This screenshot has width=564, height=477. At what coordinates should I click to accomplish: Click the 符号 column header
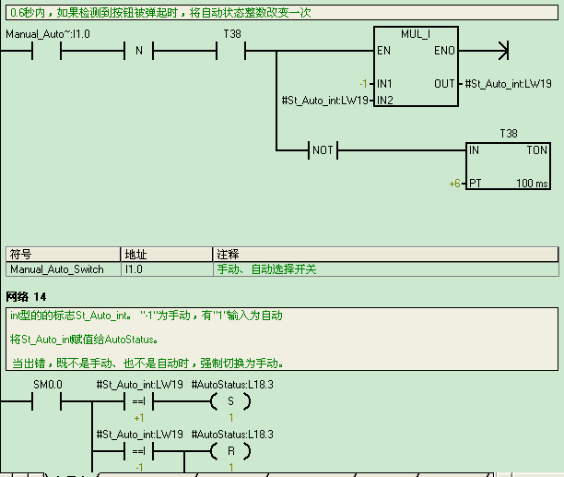click(63, 255)
